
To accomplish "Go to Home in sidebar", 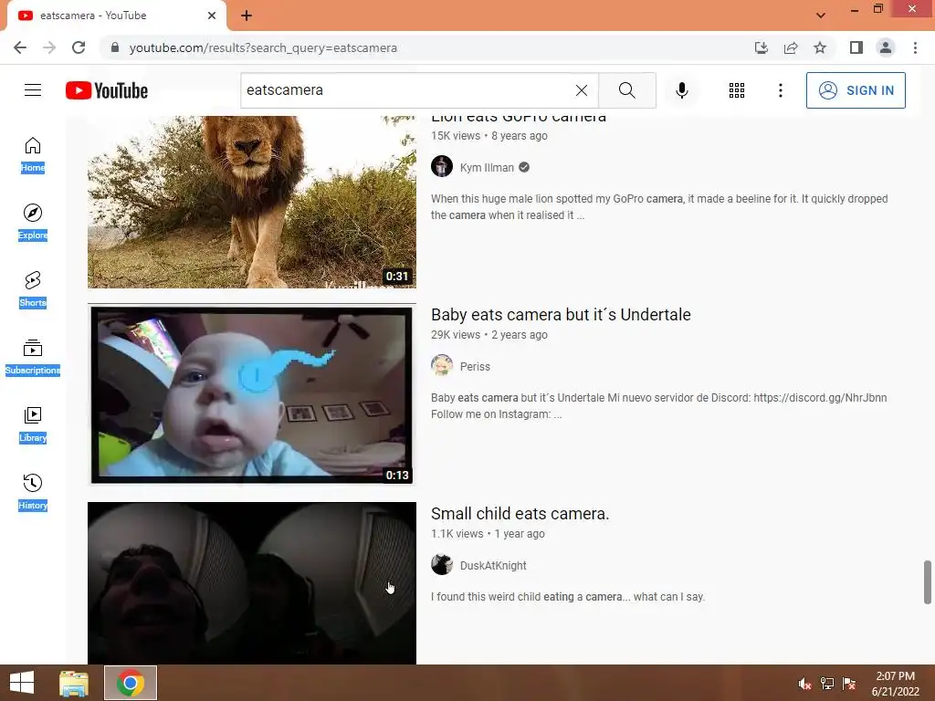I will pyautogui.click(x=33, y=155).
